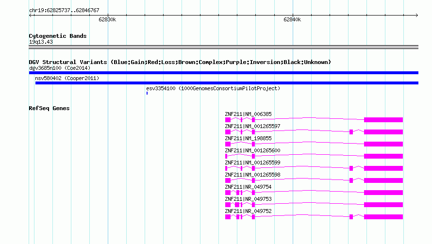
Task: Click the first exon of NM_001265598
Action: click(228, 180)
